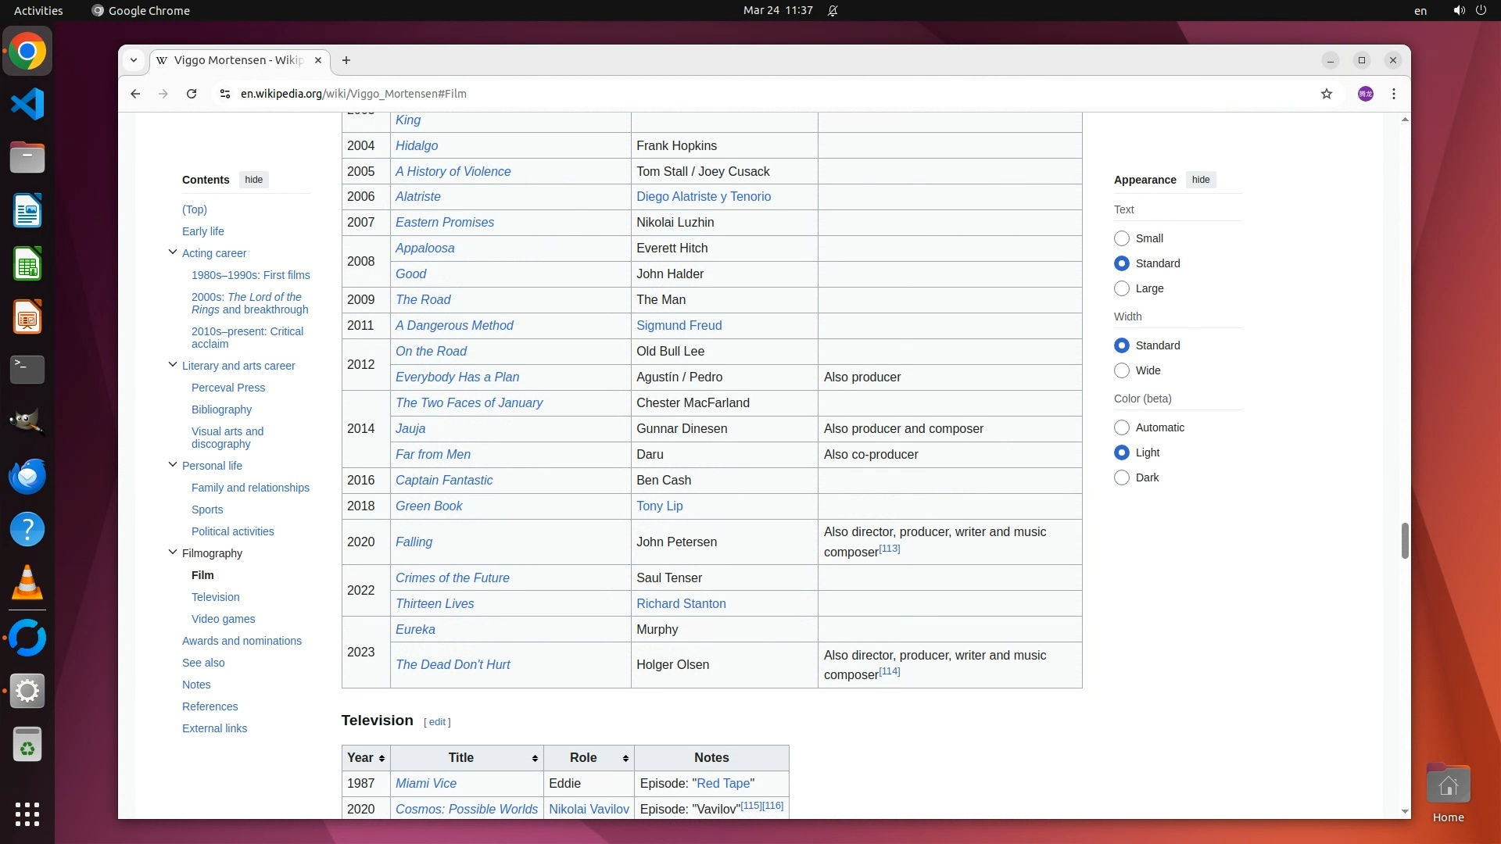
Task: Click the browser reload icon
Action: (x=192, y=94)
